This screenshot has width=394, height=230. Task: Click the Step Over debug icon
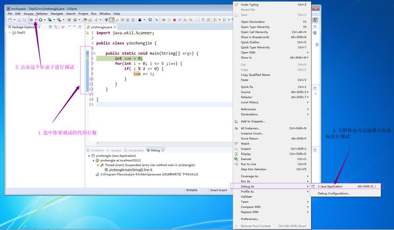(x=191, y=20)
